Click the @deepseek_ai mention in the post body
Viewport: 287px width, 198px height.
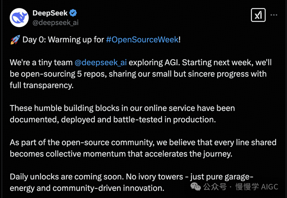click(101, 63)
